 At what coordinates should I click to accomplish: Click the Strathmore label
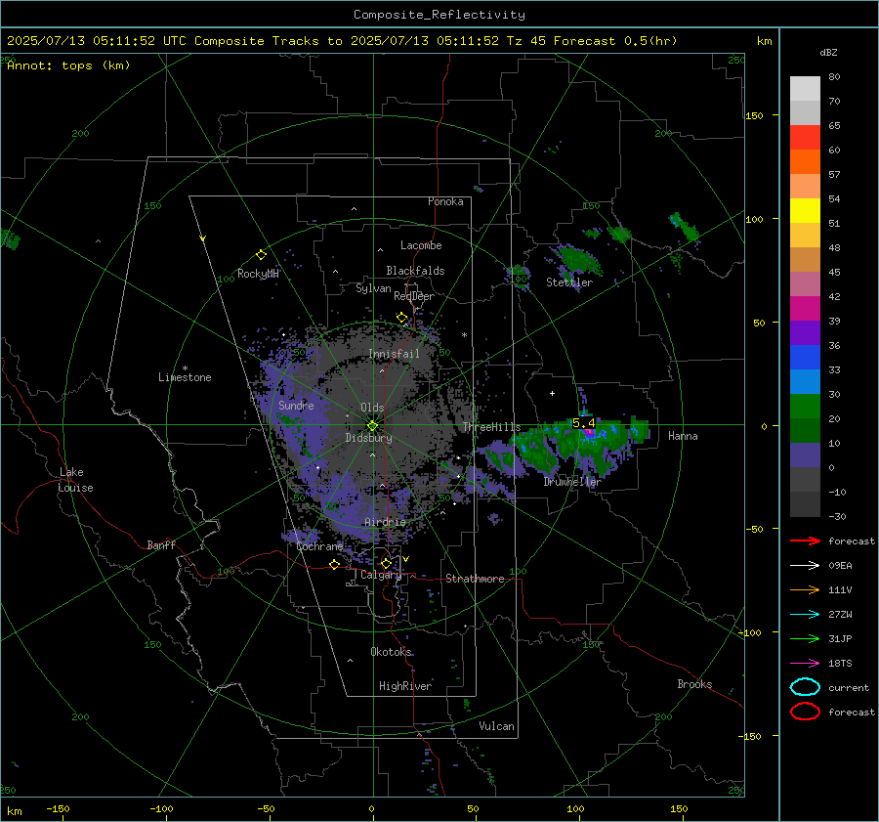475,579
